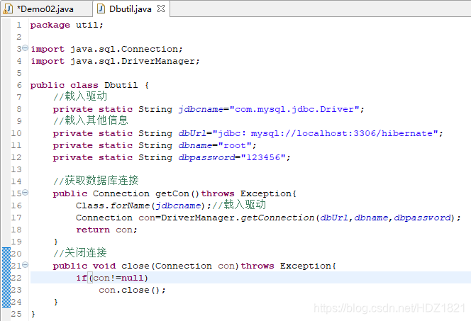Viewport: 471px width, 321px height.
Task: Click the comment '//获取数据库连接'
Action: tap(96, 181)
